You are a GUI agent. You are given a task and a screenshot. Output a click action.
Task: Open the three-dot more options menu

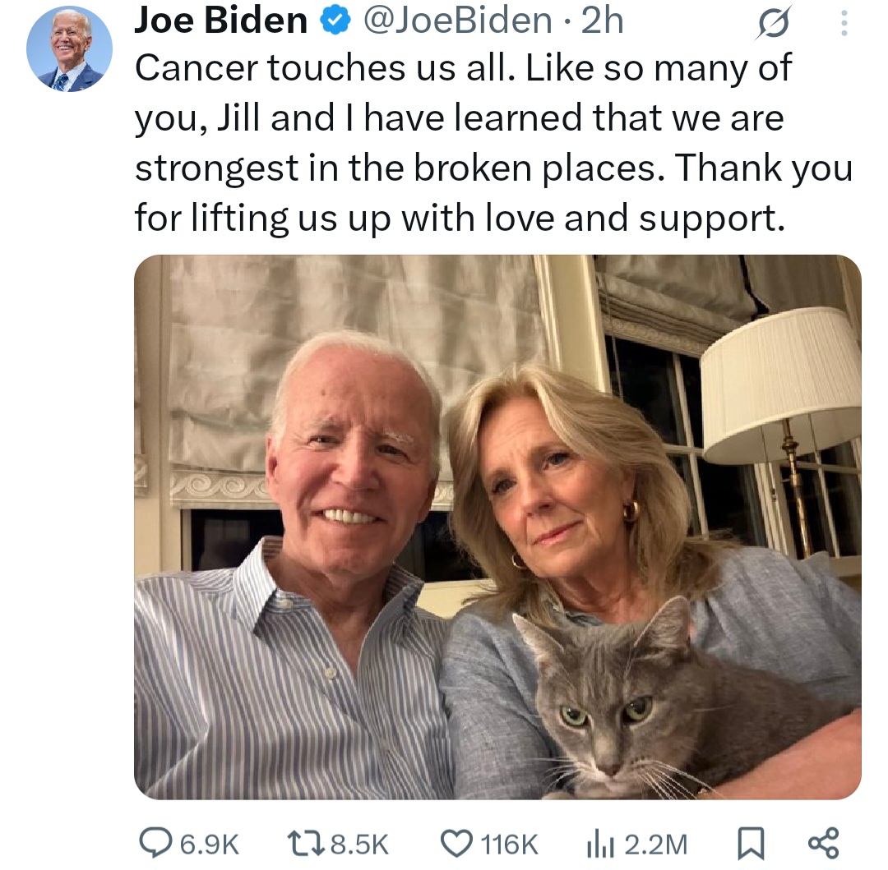click(x=842, y=24)
